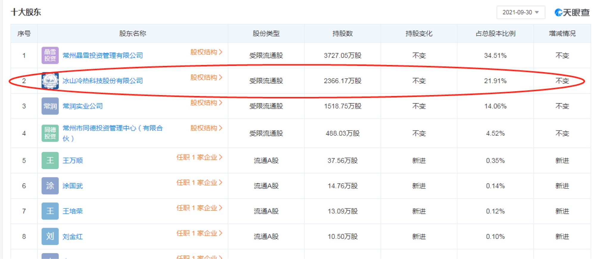
Task: Expand 股权结构 for 常州晶雪投资管理有限公司
Action: pos(206,52)
